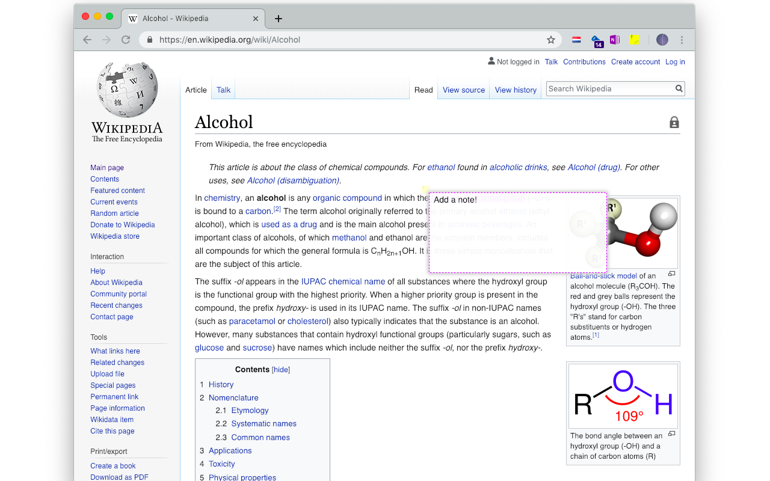Screen dimensions: 770x481
Task: Click What links here
Action: point(115,351)
